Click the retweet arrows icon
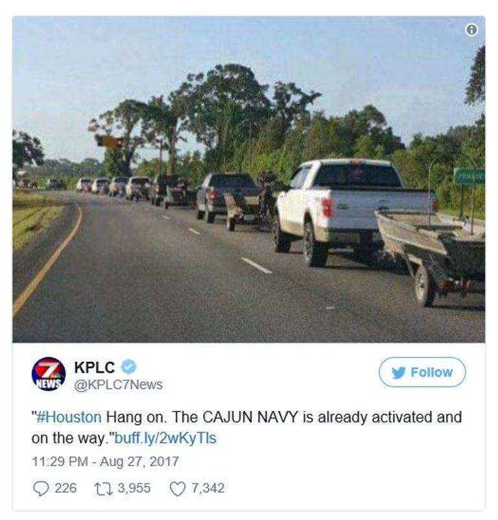The width and height of the screenshot is (498, 520). (104, 488)
